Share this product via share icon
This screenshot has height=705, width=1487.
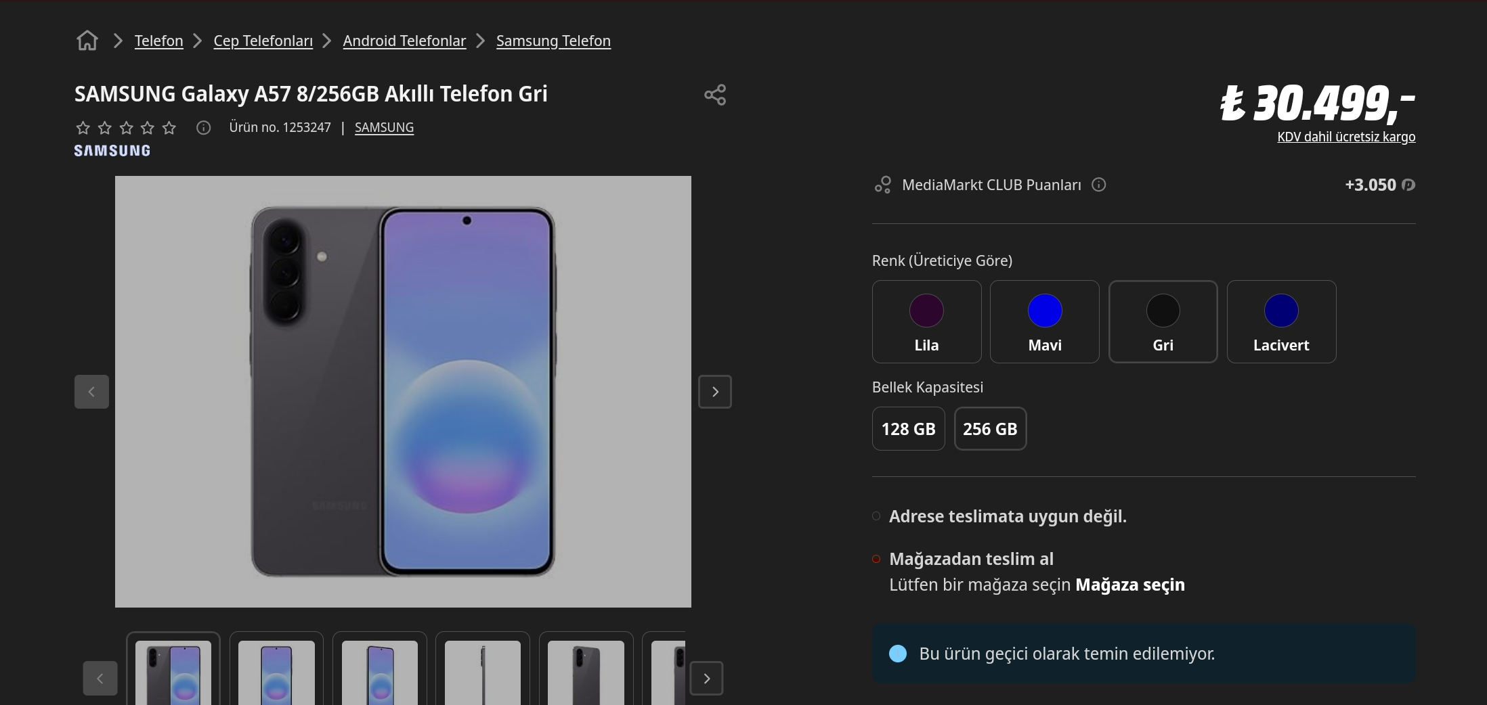click(715, 95)
